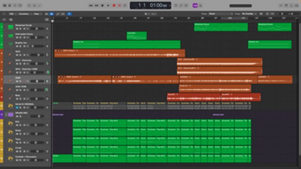Screen dimensions: 301x169
Task: Mute the Interrupted Voices track
Action: [17, 38]
